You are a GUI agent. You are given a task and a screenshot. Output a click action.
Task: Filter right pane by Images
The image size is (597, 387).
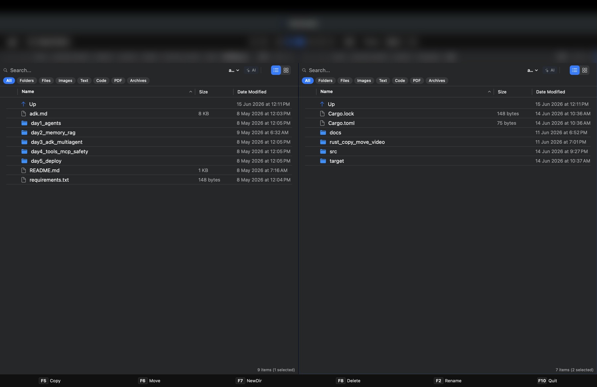pyautogui.click(x=364, y=80)
